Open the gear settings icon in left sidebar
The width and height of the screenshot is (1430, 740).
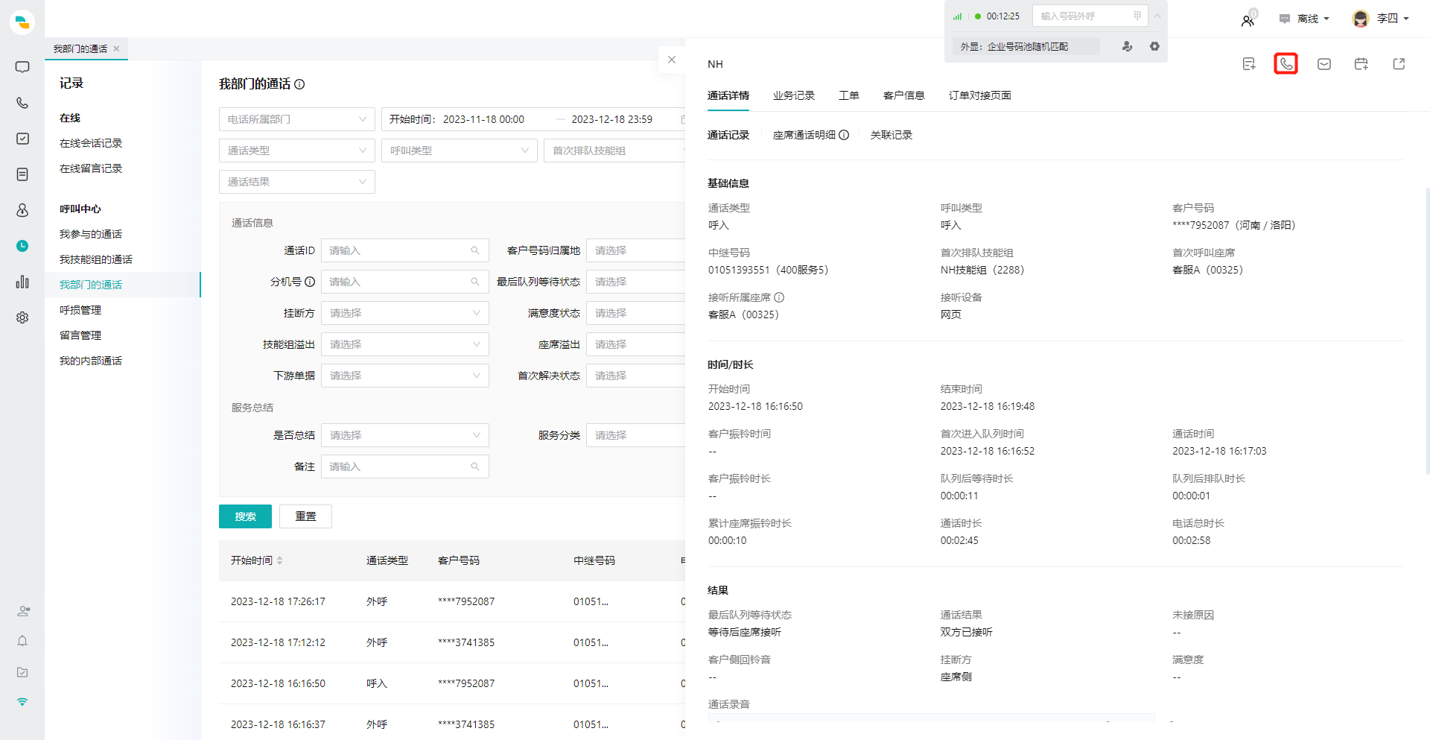[x=22, y=317]
